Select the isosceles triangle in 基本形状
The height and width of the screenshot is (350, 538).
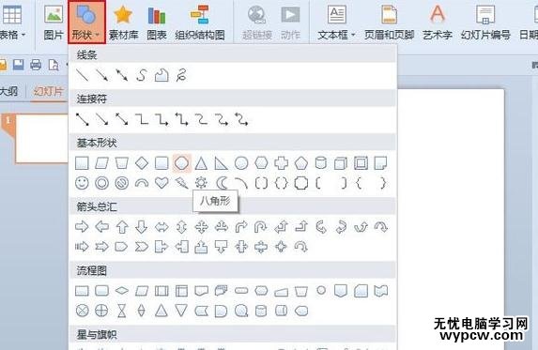(x=202, y=163)
